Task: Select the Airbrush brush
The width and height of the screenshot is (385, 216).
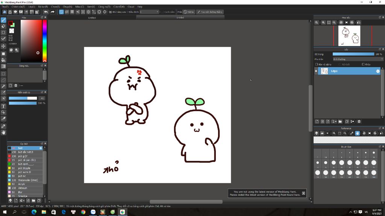Action: pyautogui.click(x=25, y=188)
